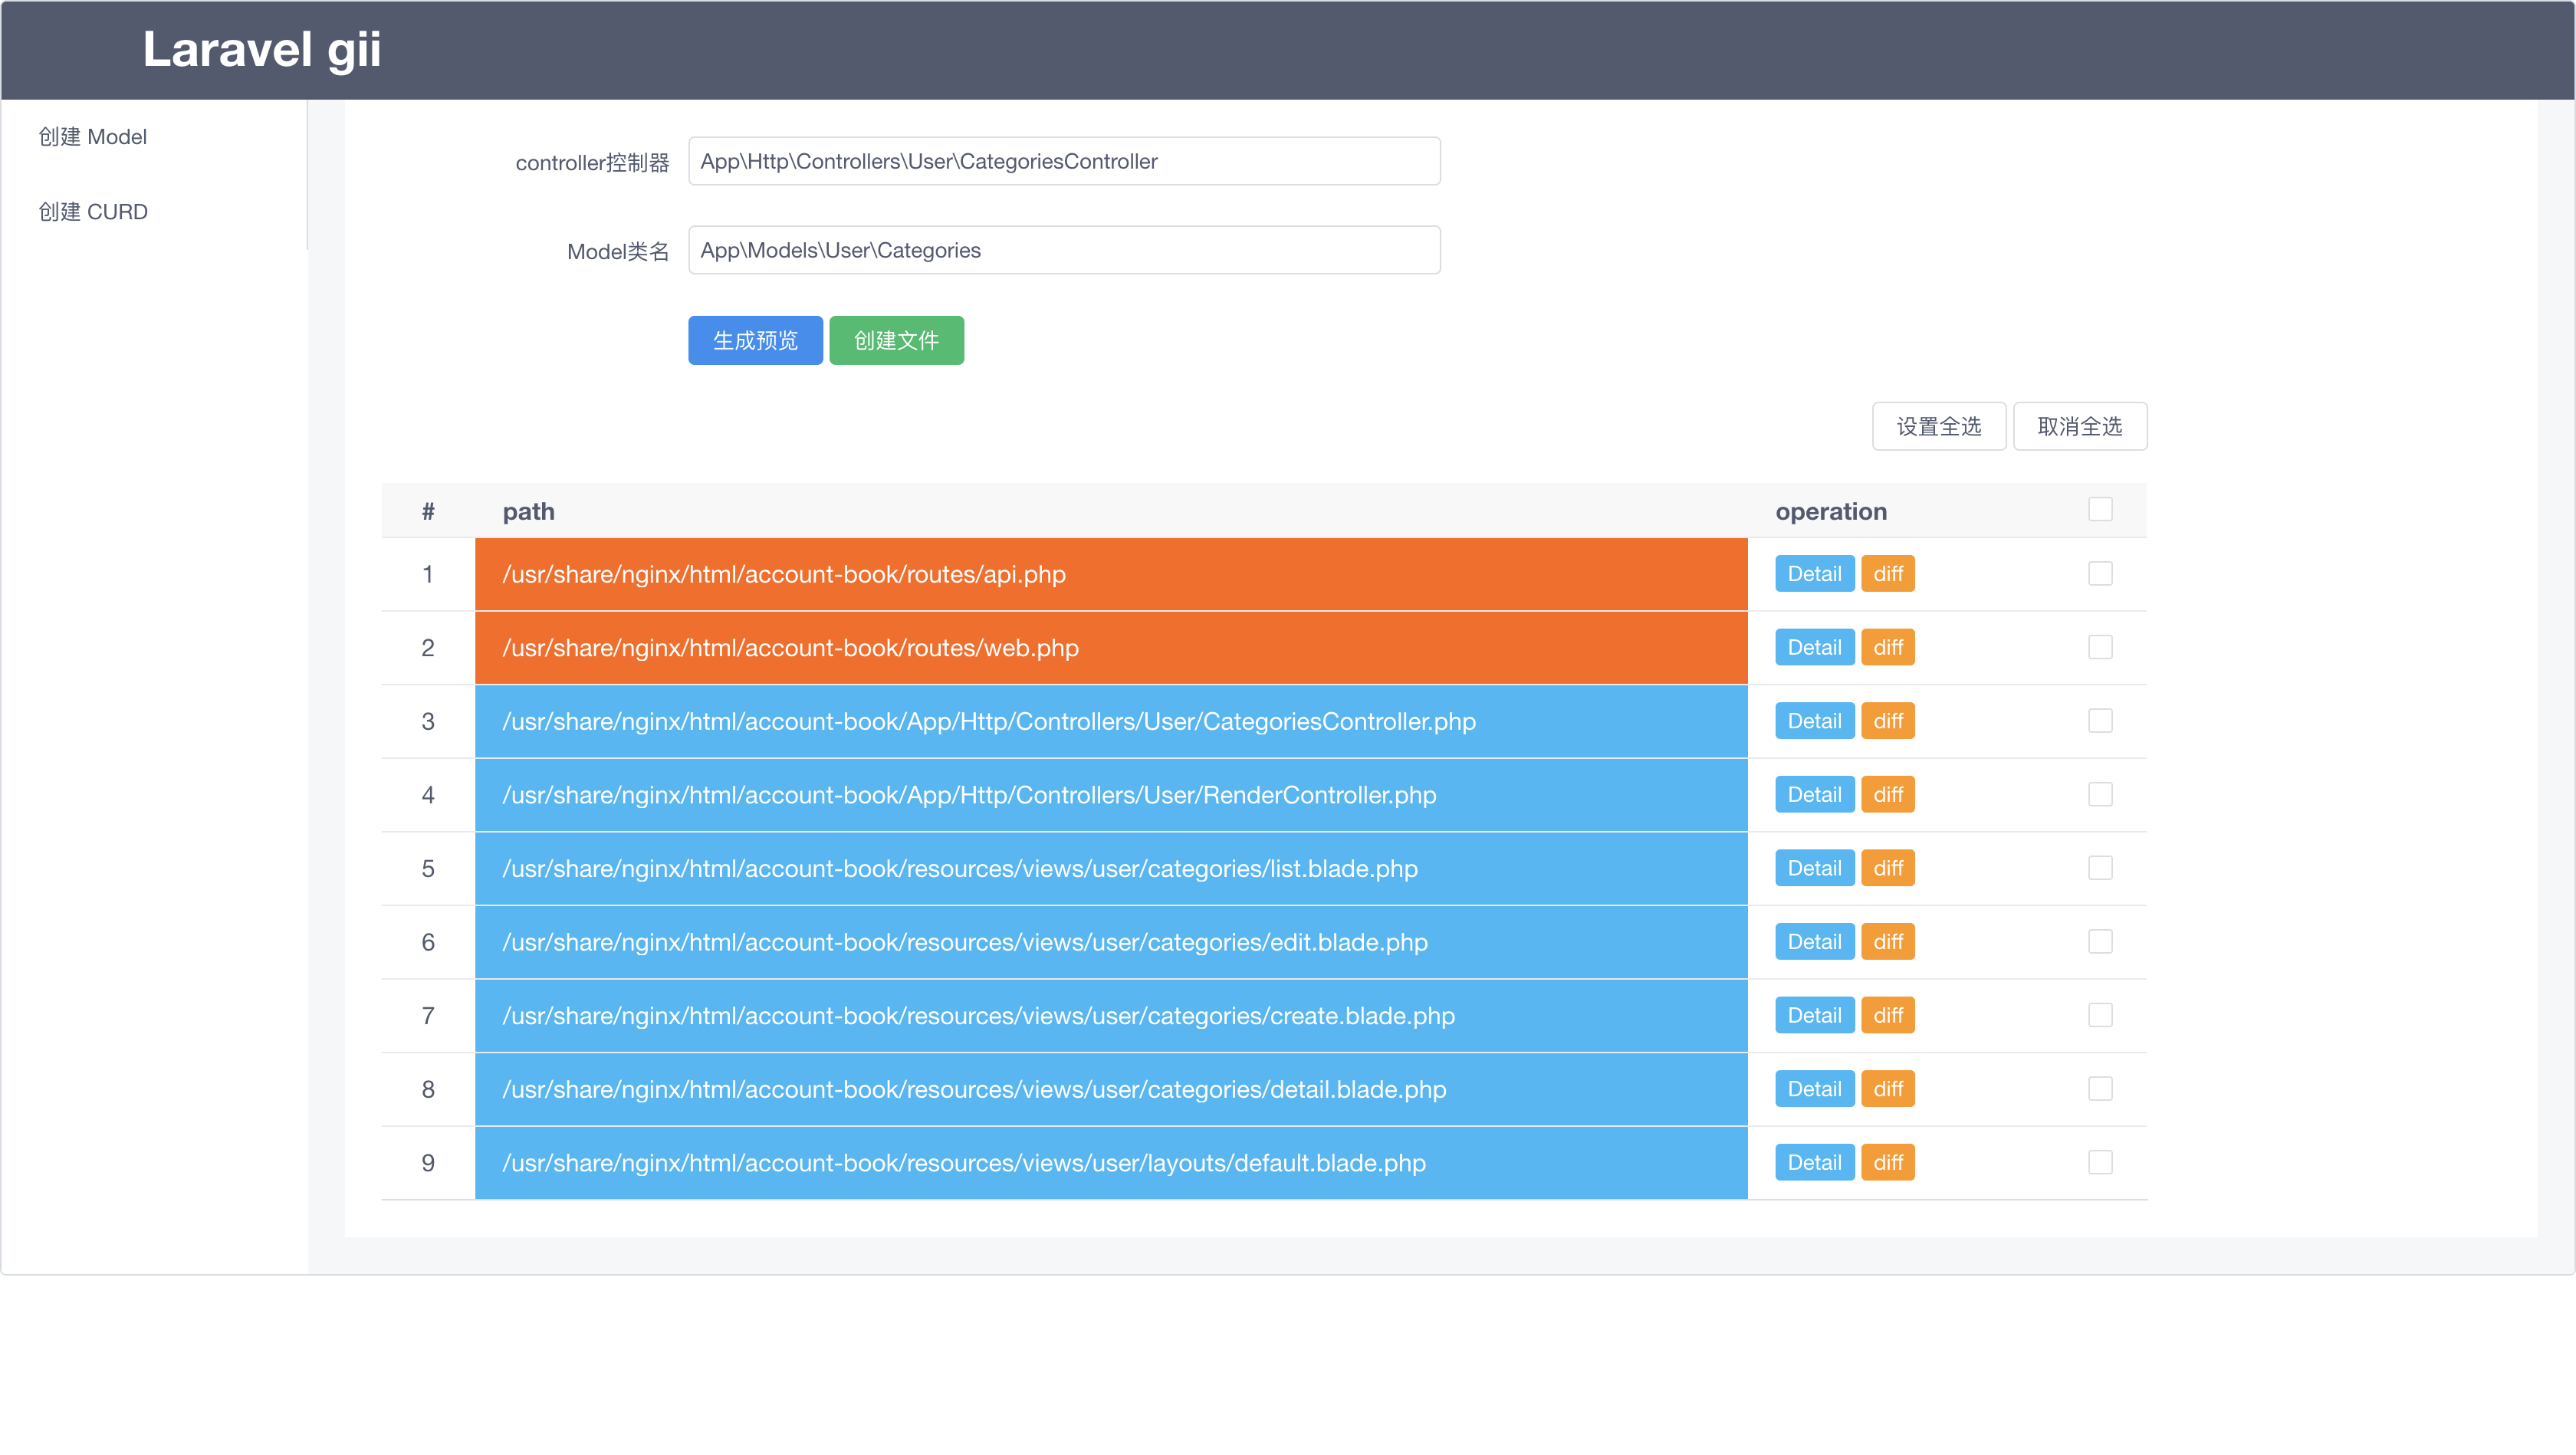The width and height of the screenshot is (2576, 1455).
Task: Select the CategoriesController.php path cell
Action: tap(1111, 721)
